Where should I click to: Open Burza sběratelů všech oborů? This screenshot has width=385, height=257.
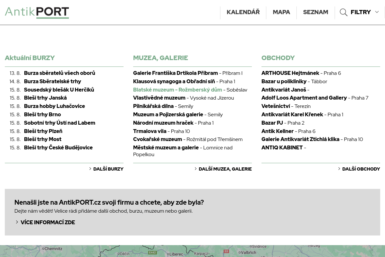(x=60, y=73)
